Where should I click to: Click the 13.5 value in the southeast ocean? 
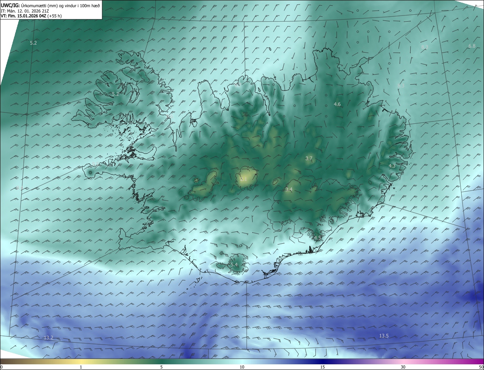coord(384,336)
